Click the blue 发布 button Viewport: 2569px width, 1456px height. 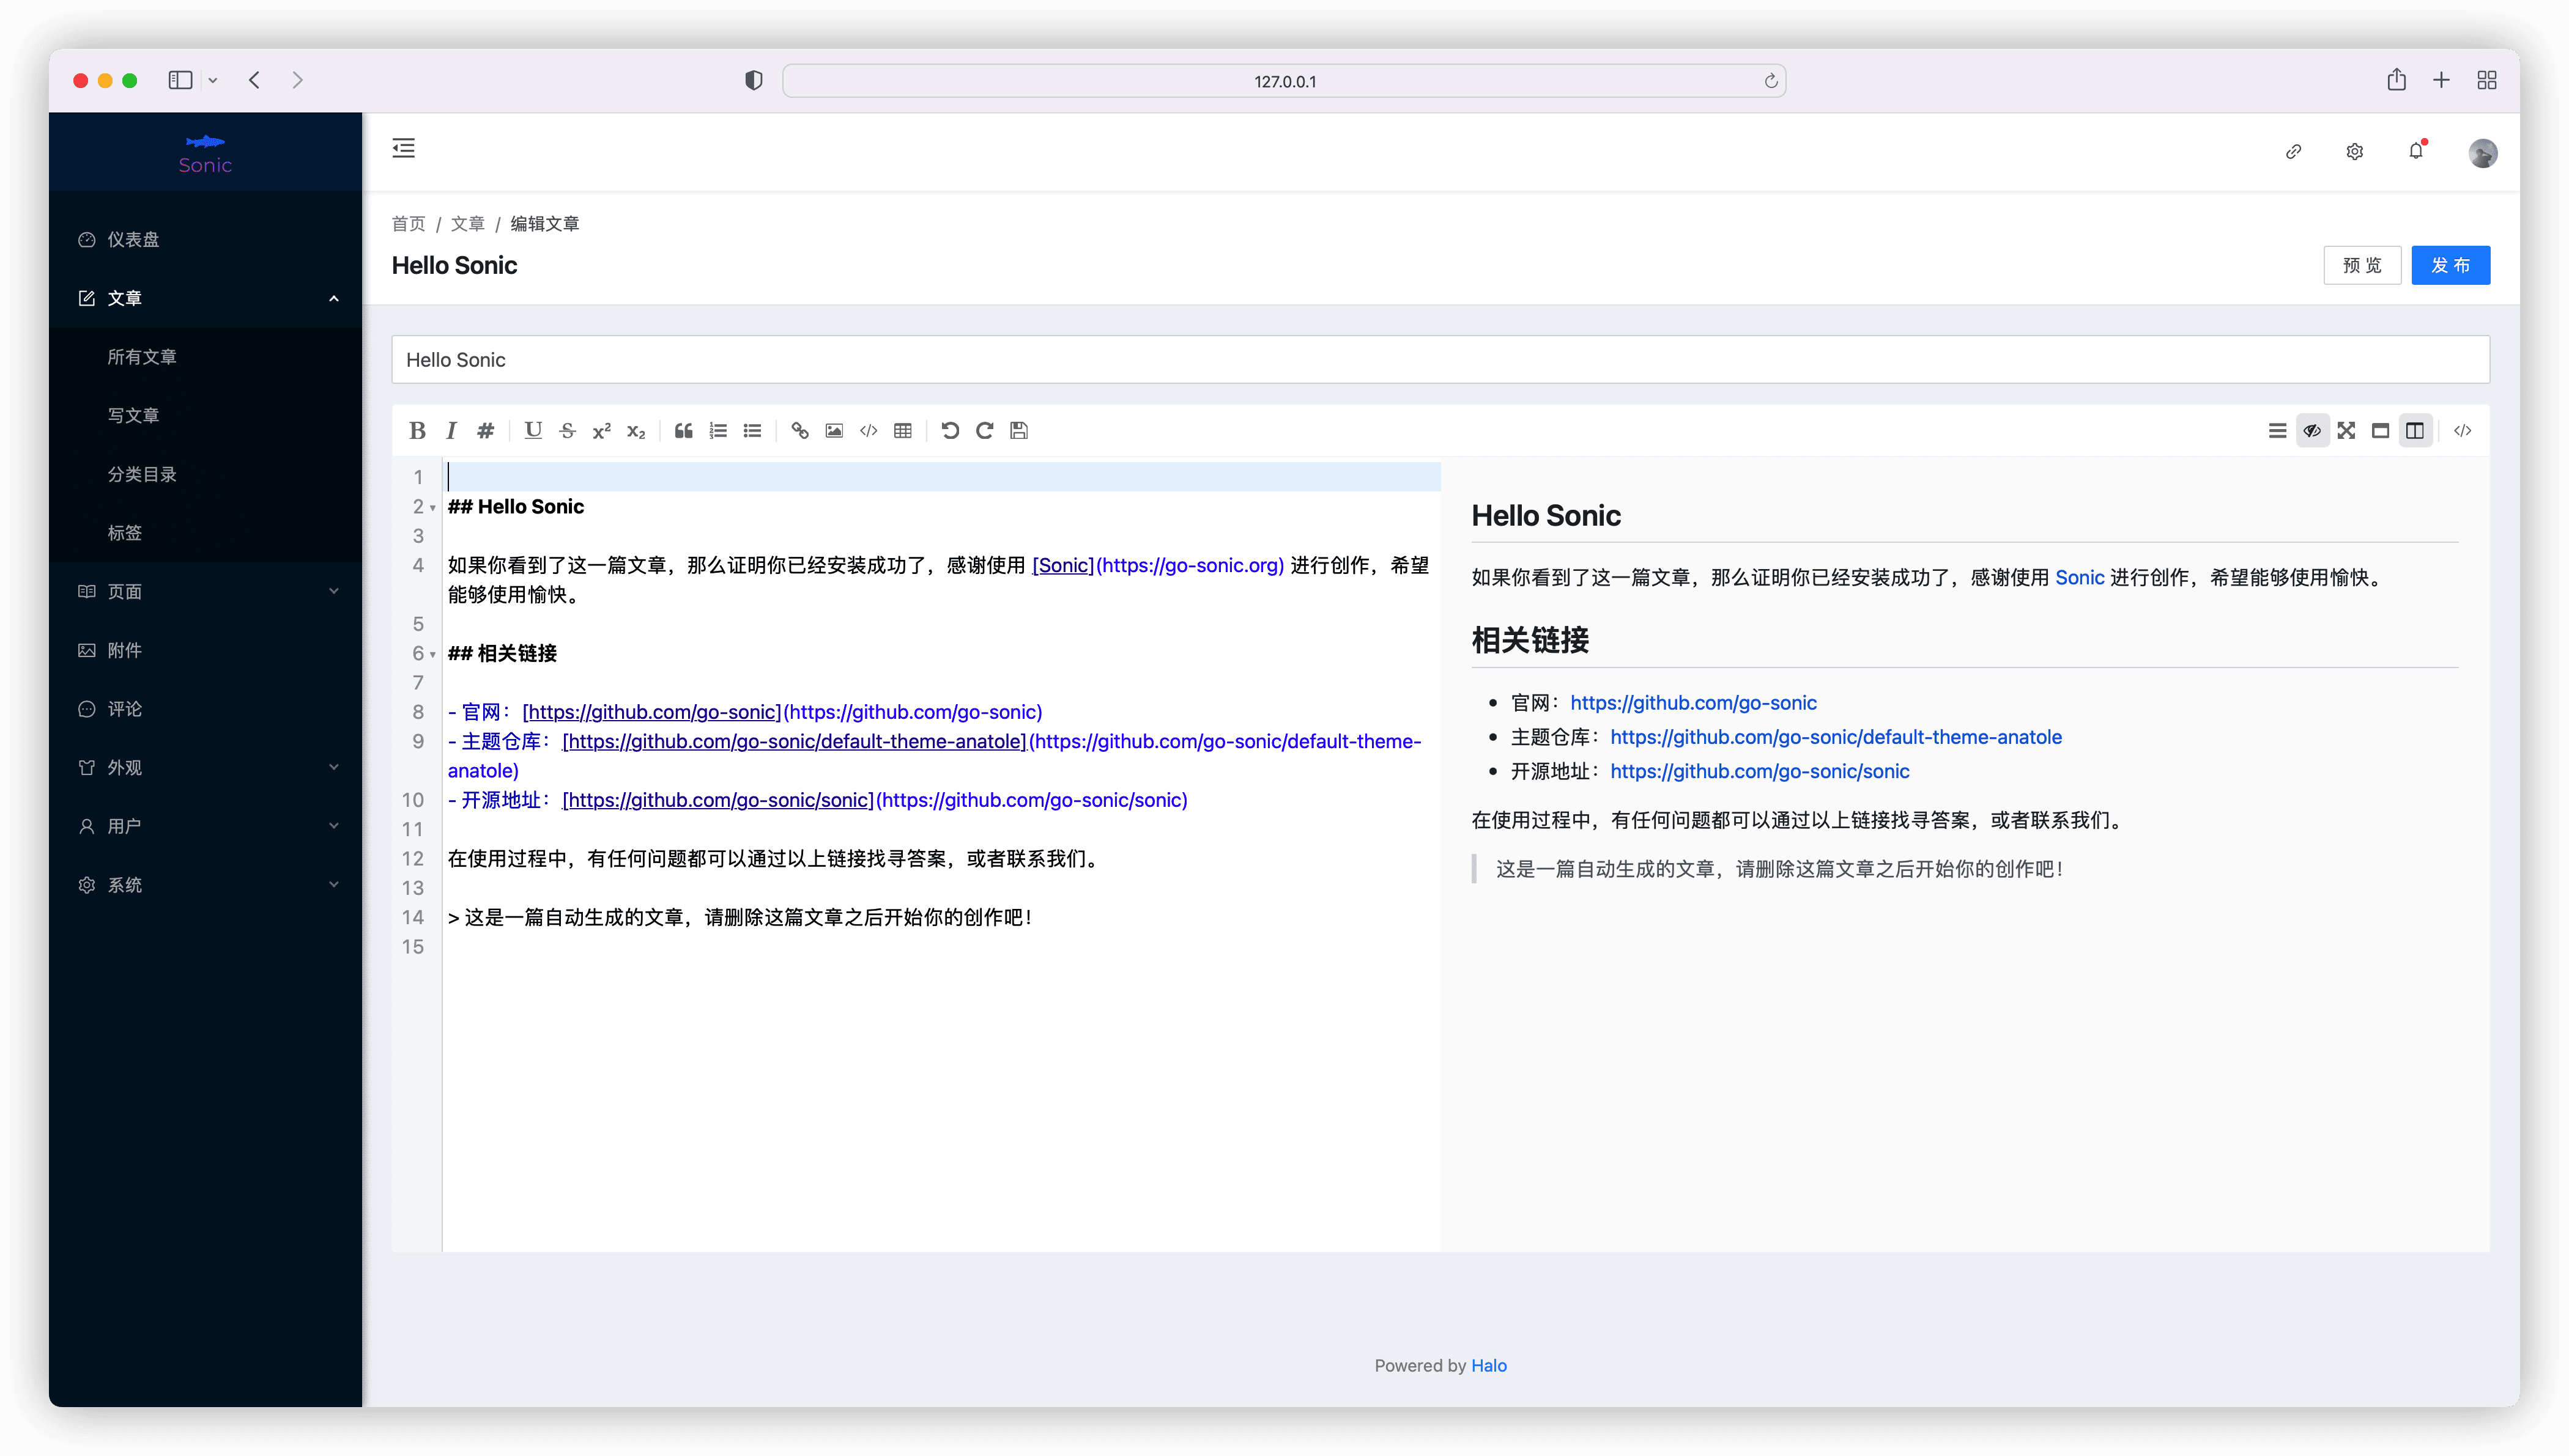pyautogui.click(x=2450, y=265)
